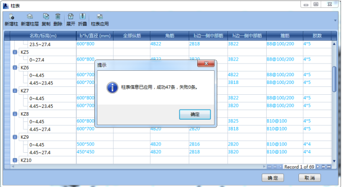Click the 全部纵筋 column header

click(132, 36)
